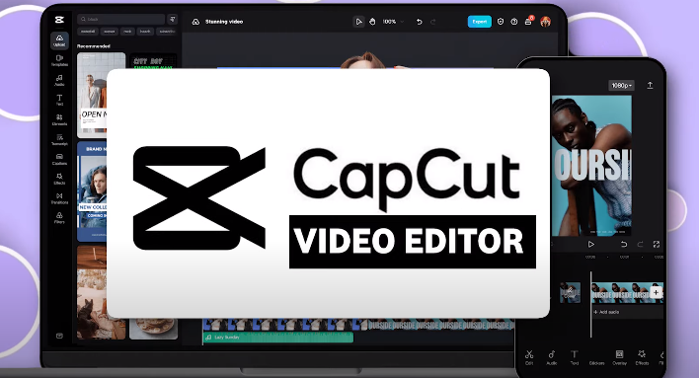This screenshot has height=378, width=699.
Task: Select the fourth tag chip under the search
Action: 145,32
